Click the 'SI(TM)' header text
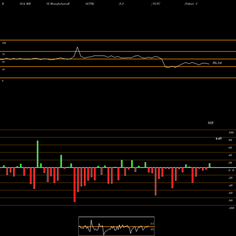Image resolution: width=236 pixels, height=236 pixels. click(90, 4)
